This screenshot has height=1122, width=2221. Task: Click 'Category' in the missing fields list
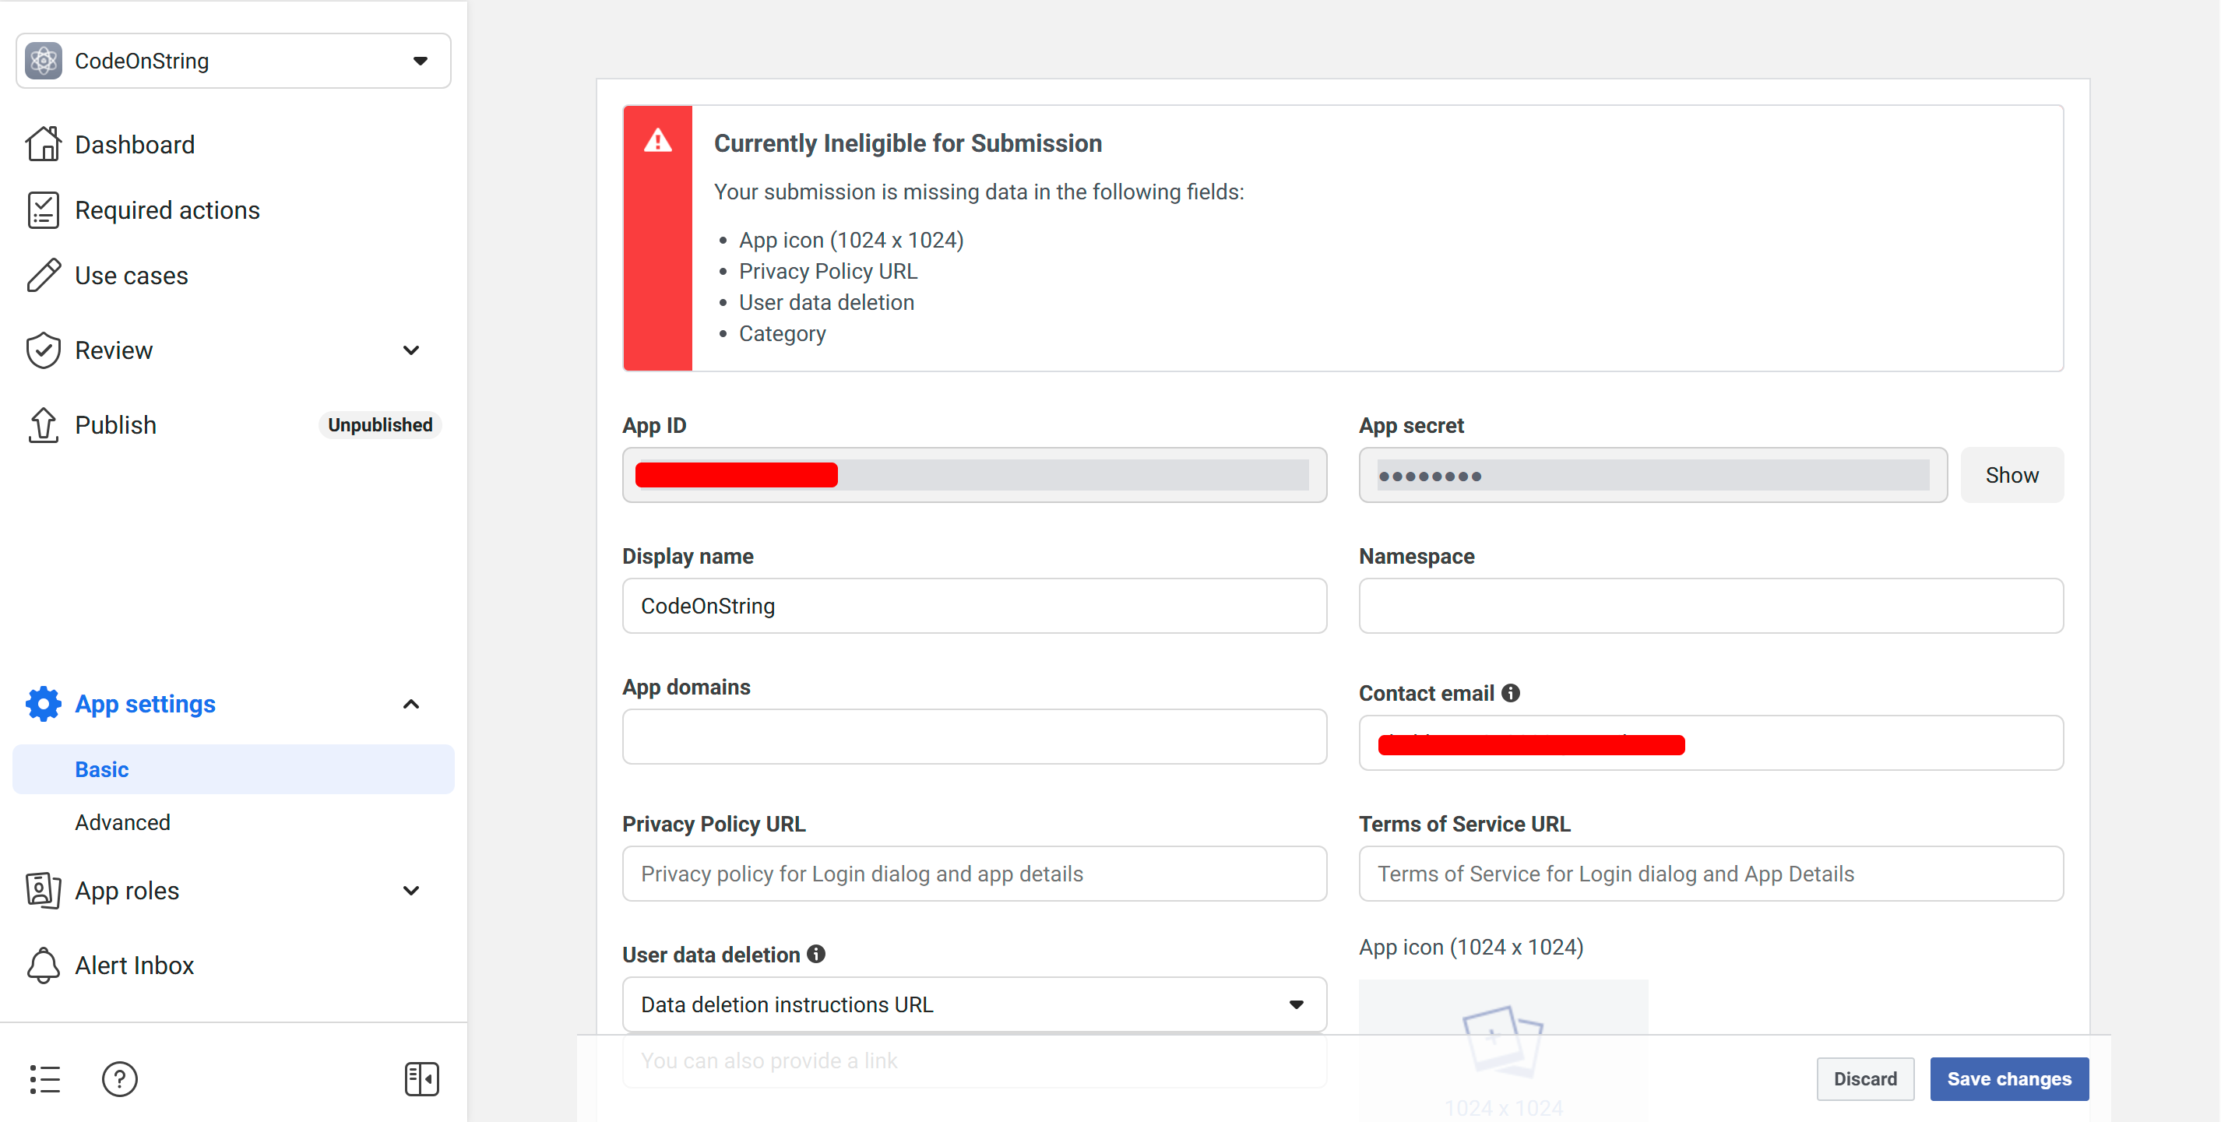coord(782,334)
